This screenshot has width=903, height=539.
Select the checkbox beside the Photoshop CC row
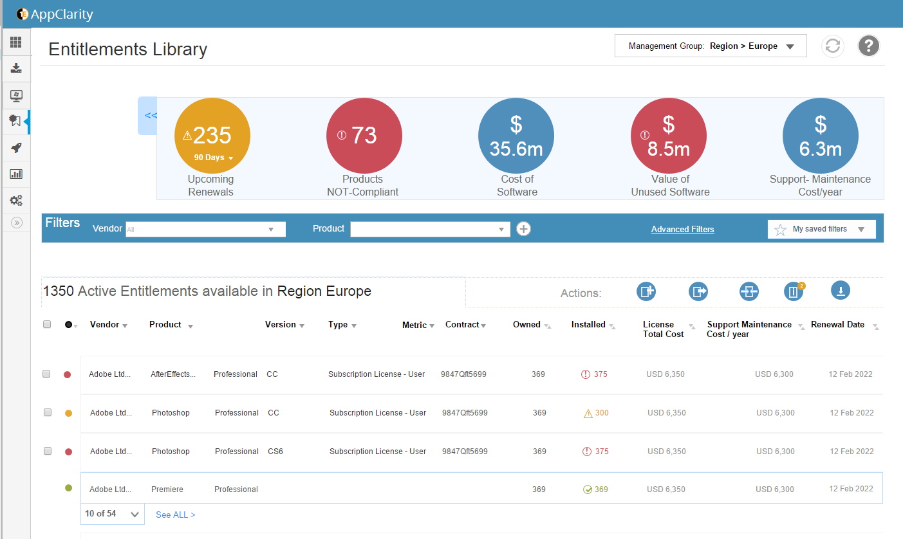46,412
